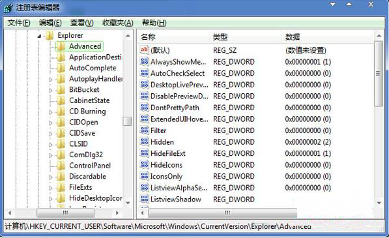Sort by the 类型 column header
Viewport: 389px width, 238px height.
[246, 37]
